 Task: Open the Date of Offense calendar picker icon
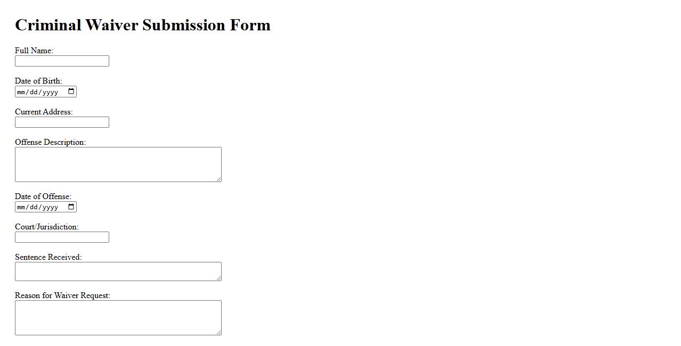coord(71,207)
